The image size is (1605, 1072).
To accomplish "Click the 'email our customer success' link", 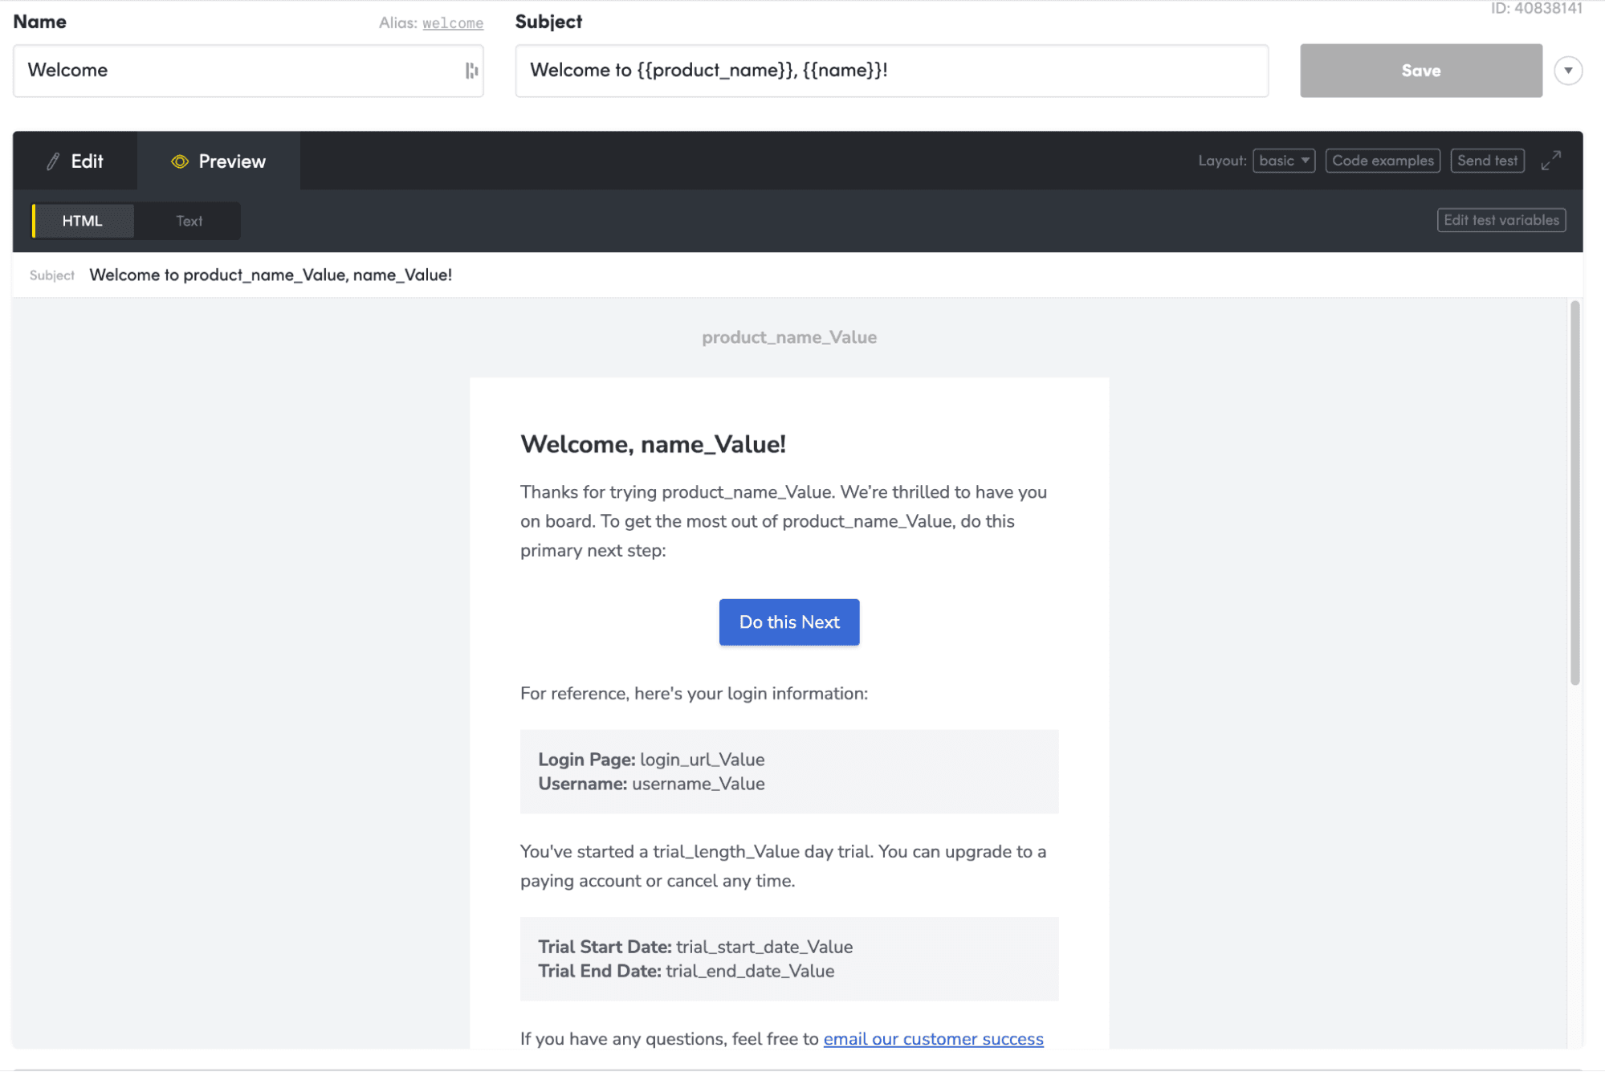I will click(933, 1038).
